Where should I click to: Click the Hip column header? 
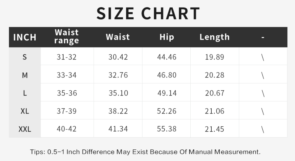[x=167, y=37]
